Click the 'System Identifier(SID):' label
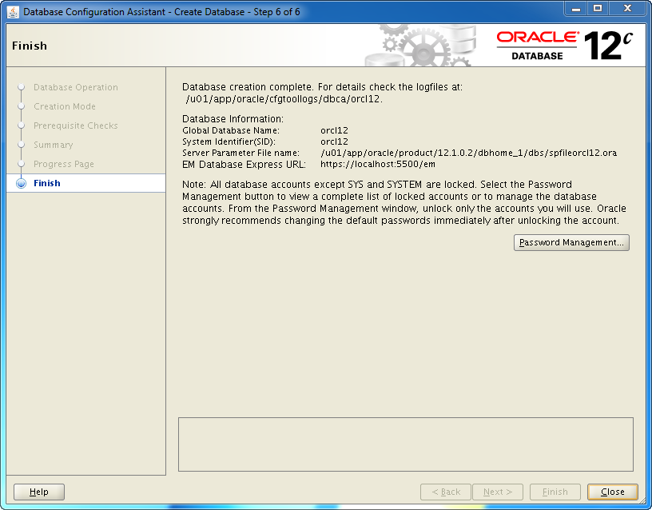The width and height of the screenshot is (652, 510). [229, 141]
